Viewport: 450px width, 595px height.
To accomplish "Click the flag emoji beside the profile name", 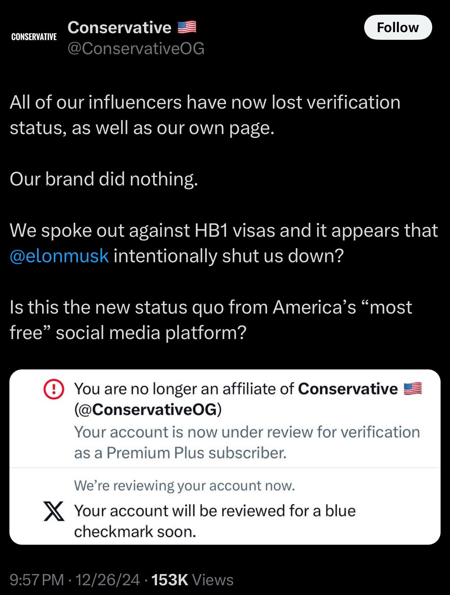I will click(187, 27).
